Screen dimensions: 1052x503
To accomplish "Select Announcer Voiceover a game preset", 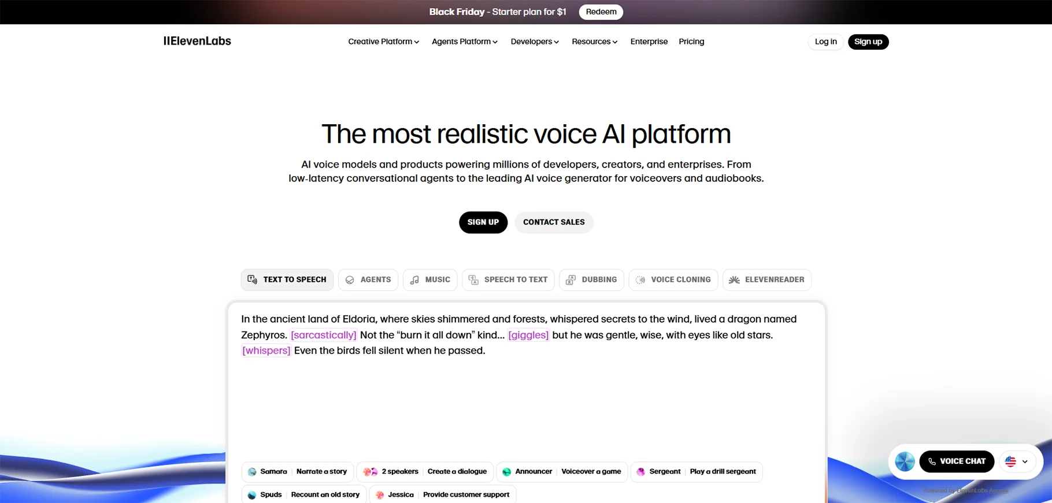I will (x=562, y=472).
